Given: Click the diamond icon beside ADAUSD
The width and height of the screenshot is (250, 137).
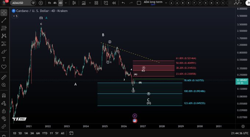Looking at the screenshot, I should [33, 3].
